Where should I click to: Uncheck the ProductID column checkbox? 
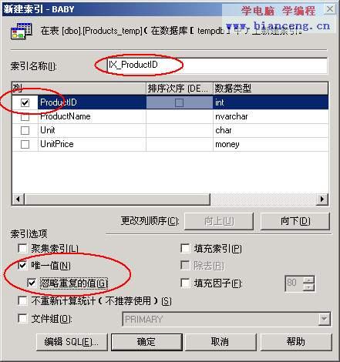25,102
